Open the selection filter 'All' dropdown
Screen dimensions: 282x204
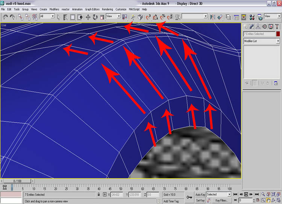[x=52, y=17]
